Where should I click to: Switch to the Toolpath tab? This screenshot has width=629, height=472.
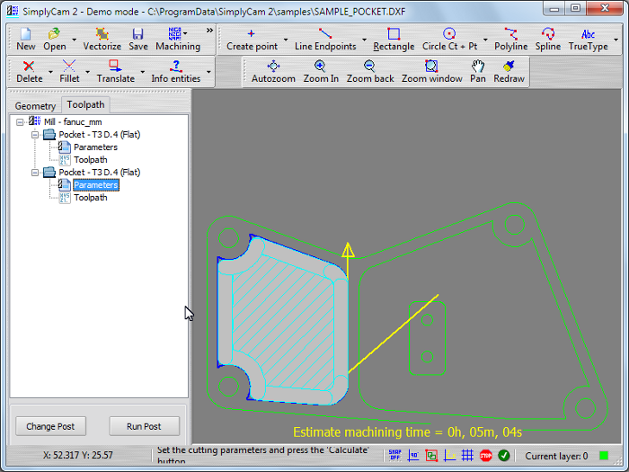coord(86,104)
